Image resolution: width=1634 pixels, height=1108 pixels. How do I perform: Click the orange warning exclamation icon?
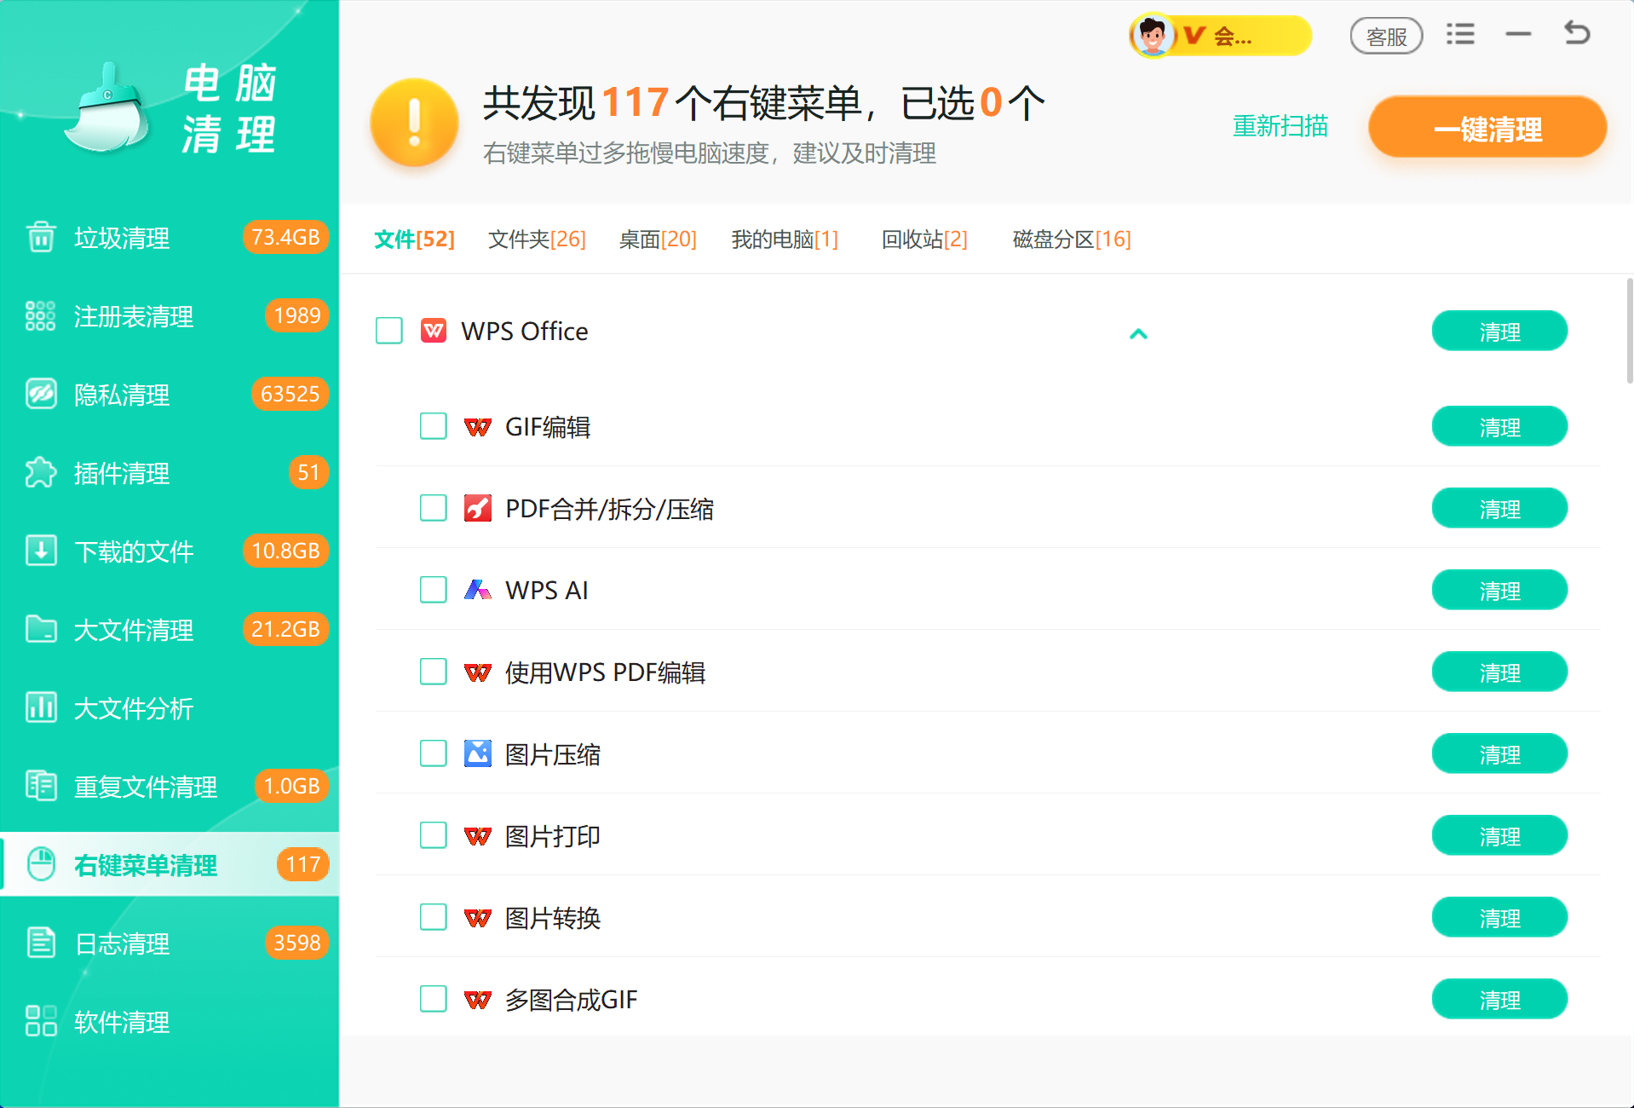pyautogui.click(x=415, y=122)
